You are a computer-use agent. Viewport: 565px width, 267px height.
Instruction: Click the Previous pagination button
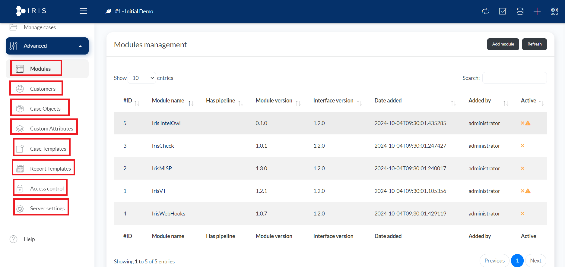tap(494, 261)
